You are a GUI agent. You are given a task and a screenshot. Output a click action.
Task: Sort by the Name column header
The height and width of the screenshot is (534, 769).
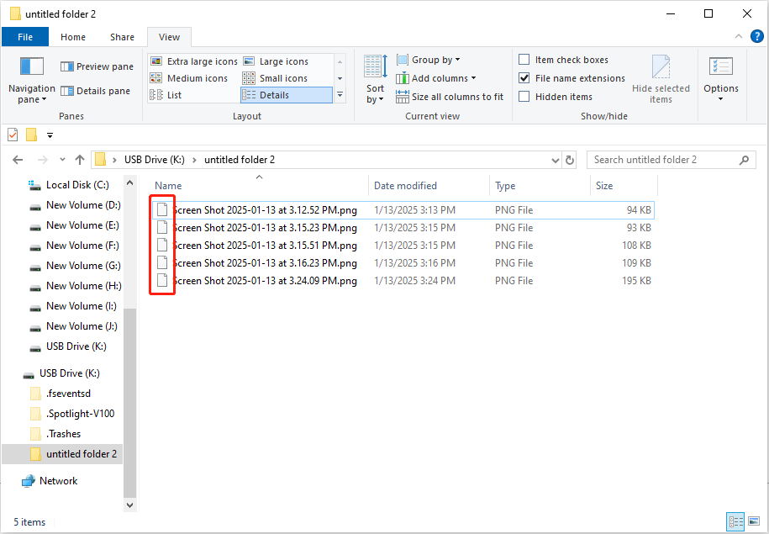pos(259,186)
